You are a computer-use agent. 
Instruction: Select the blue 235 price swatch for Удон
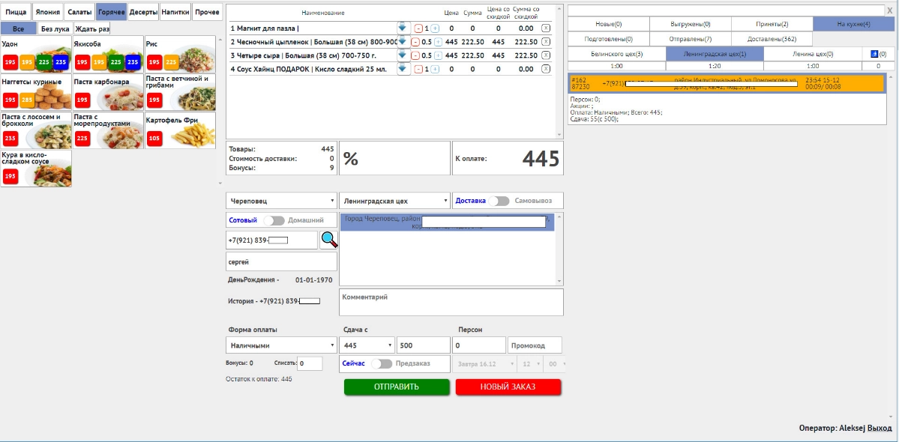point(61,62)
